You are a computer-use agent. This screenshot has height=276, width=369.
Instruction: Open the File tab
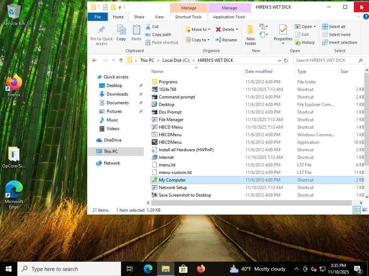tap(97, 17)
